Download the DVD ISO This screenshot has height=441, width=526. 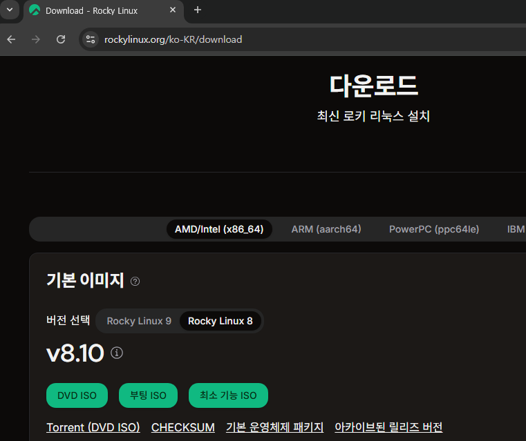[77, 395]
